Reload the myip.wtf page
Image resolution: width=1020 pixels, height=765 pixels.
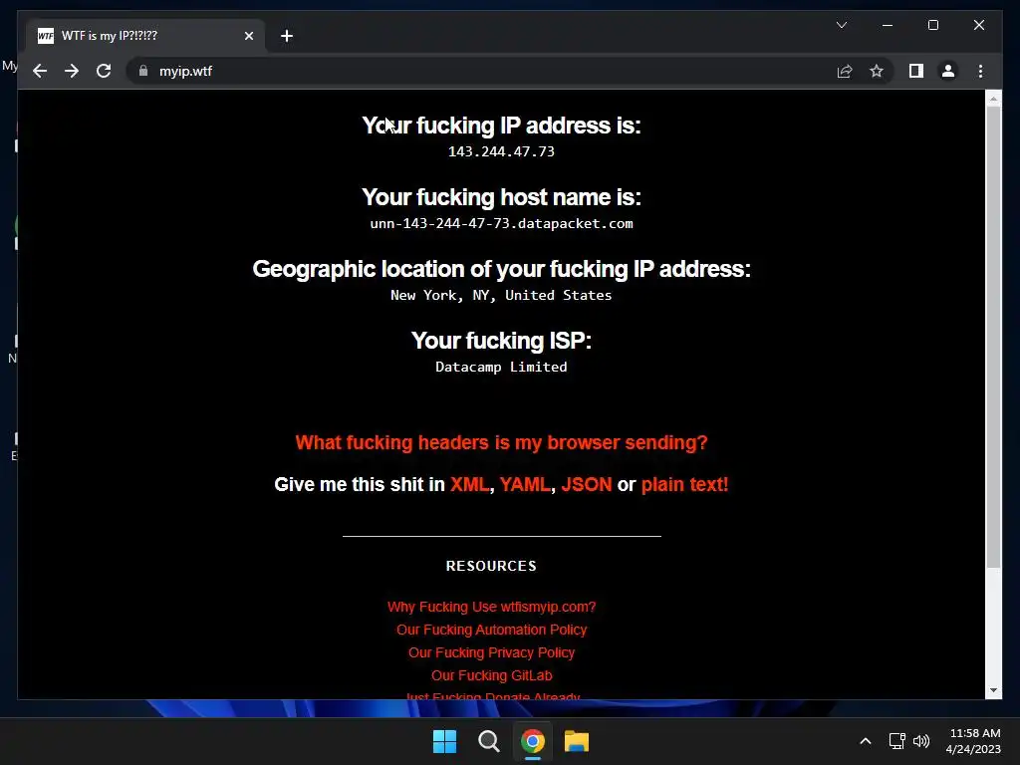click(104, 71)
